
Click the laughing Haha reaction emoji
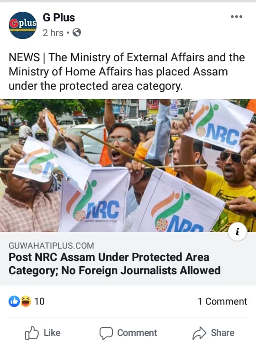[x=26, y=301]
